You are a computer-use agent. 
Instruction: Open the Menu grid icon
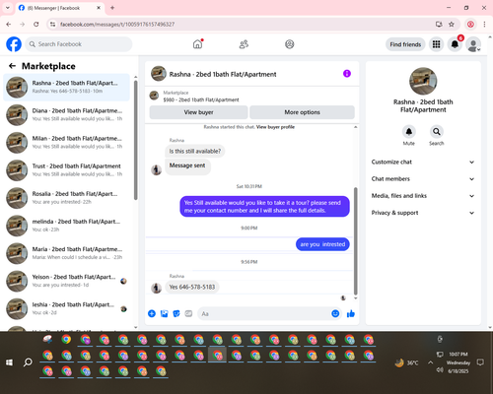click(436, 44)
